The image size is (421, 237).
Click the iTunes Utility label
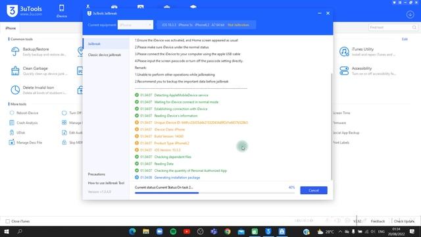click(x=362, y=49)
